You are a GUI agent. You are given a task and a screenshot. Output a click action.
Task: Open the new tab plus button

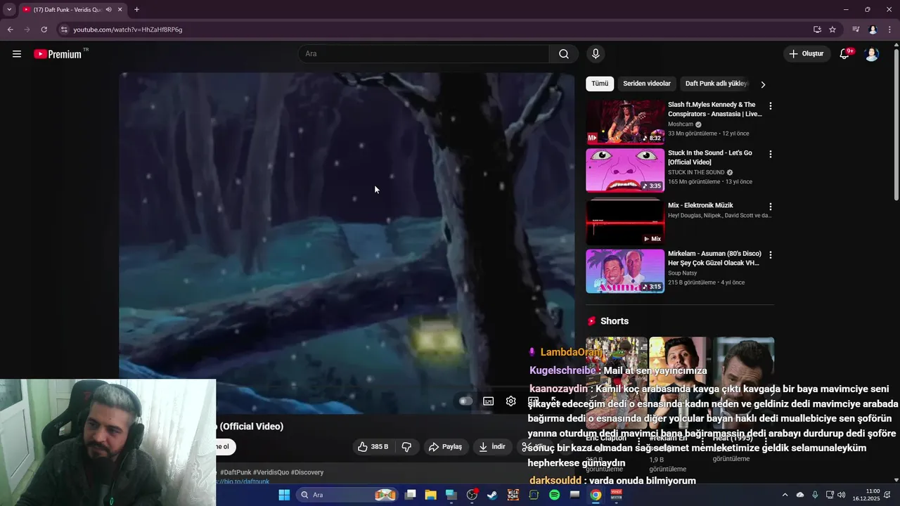[x=136, y=10]
